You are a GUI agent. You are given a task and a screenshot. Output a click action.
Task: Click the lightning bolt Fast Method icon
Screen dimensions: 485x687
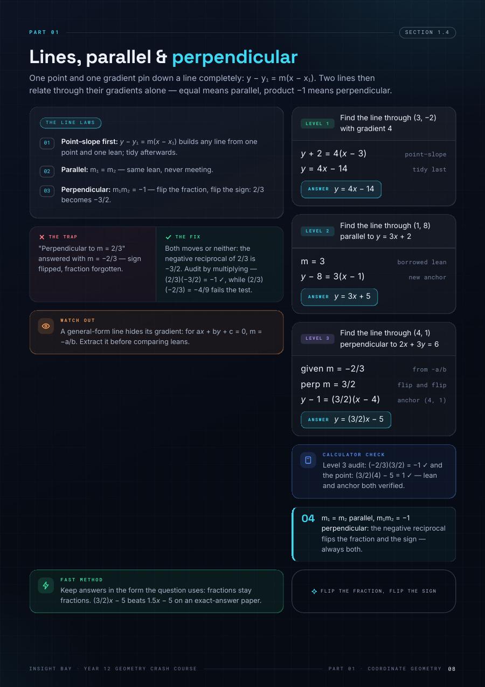tap(46, 585)
